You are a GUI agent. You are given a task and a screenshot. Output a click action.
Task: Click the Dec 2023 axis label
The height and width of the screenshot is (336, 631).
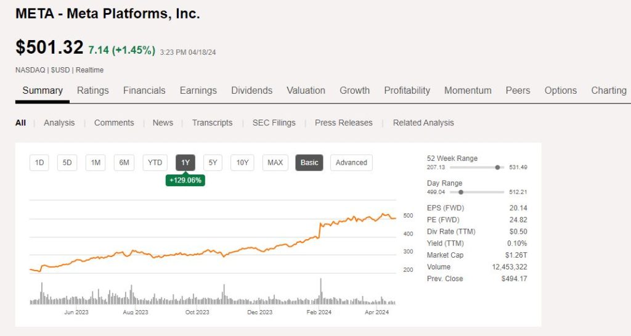point(259,312)
